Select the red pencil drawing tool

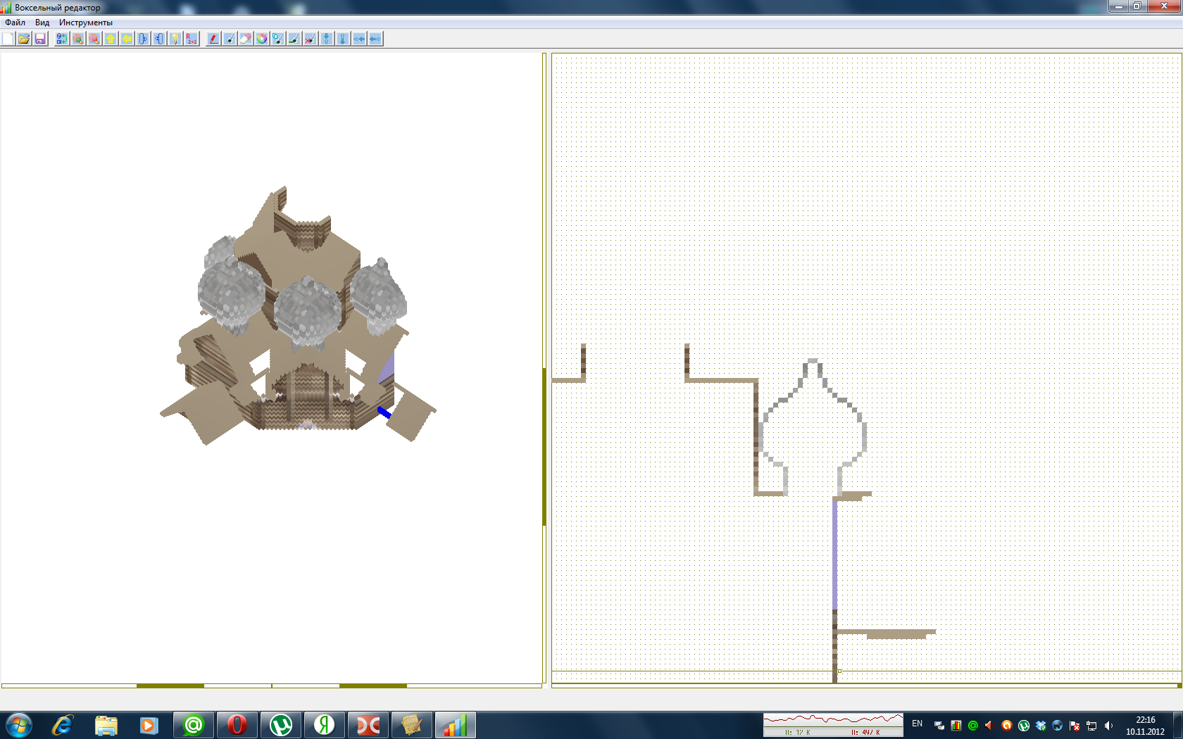coord(213,39)
